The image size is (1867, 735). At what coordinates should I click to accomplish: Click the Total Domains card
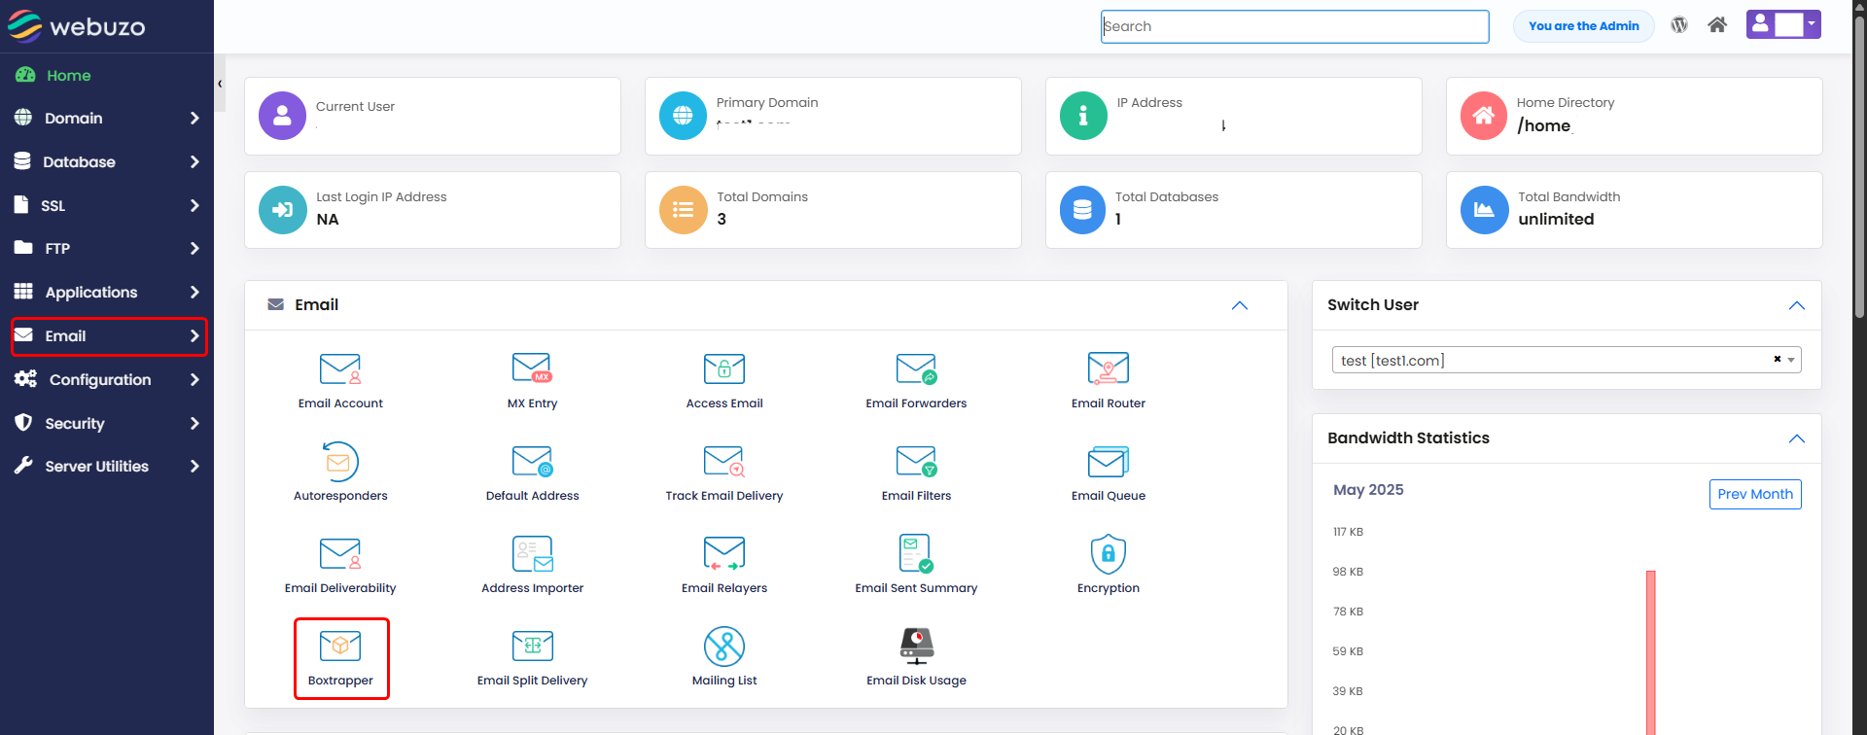(832, 210)
